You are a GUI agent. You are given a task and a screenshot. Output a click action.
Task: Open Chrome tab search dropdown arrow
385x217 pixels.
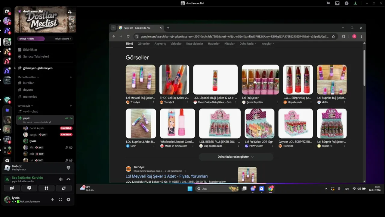tap(113, 28)
